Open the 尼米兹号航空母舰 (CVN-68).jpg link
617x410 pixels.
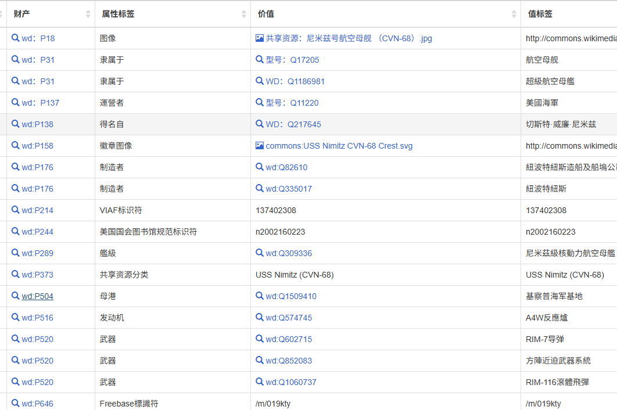tap(349, 38)
